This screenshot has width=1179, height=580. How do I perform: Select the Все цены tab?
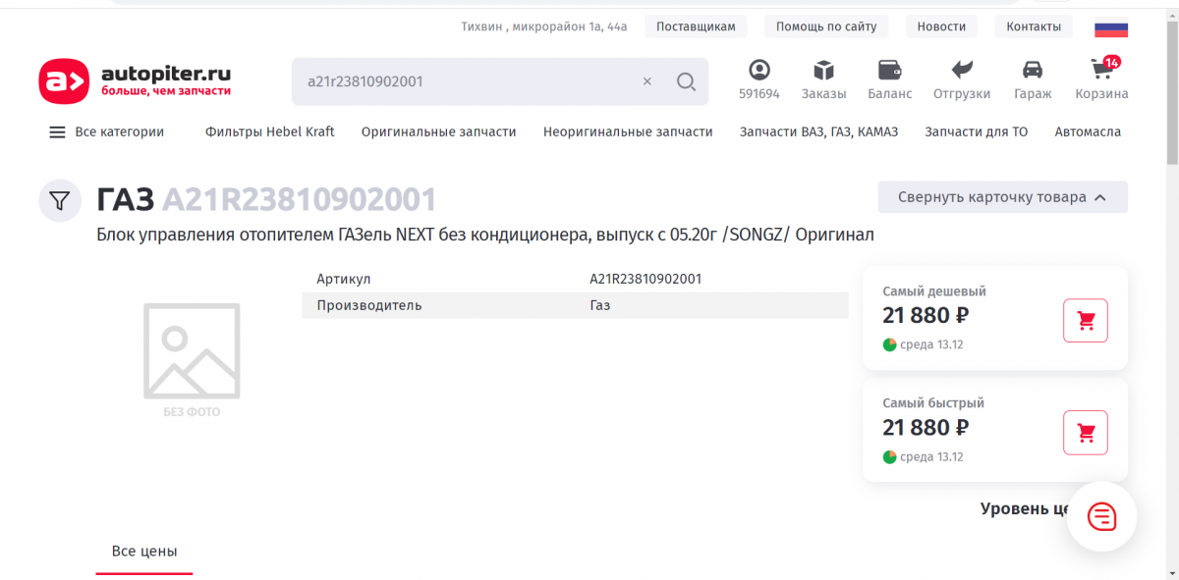click(x=144, y=552)
